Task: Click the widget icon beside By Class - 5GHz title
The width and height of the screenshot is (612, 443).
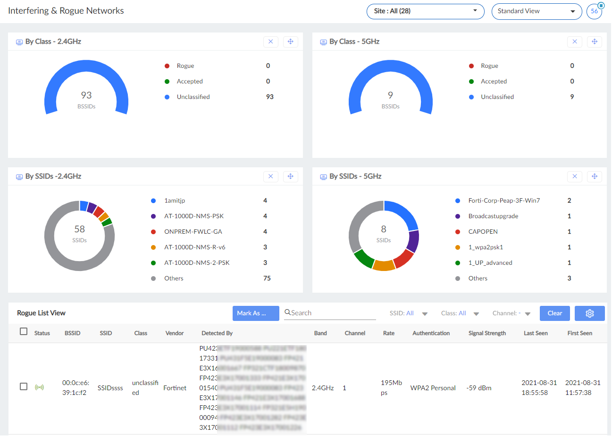Action: (323, 41)
